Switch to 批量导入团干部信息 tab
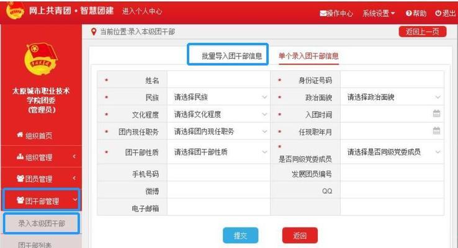This screenshot has height=248, width=458. 232,56
